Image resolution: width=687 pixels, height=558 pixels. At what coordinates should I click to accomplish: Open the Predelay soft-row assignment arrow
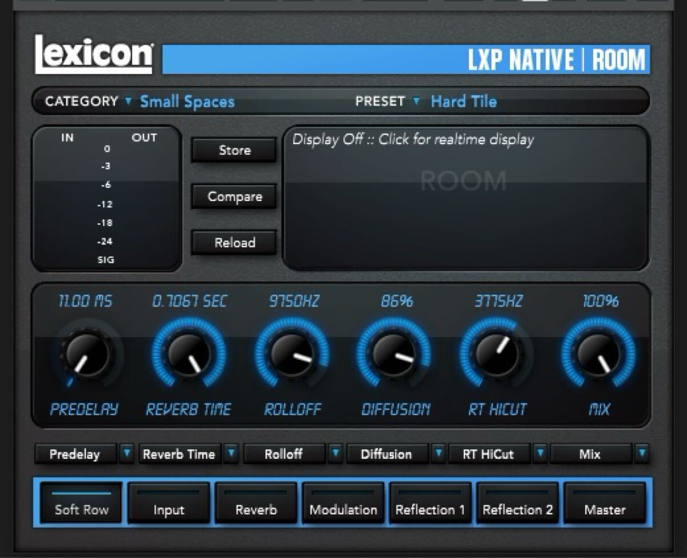(127, 454)
